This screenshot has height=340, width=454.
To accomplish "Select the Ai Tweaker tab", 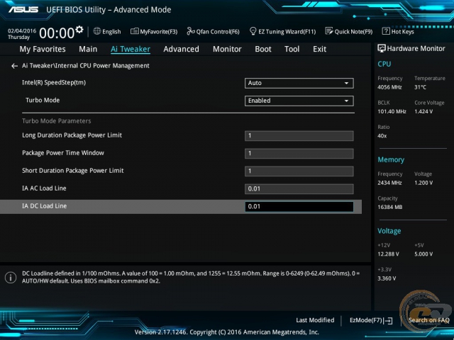I will click(131, 49).
